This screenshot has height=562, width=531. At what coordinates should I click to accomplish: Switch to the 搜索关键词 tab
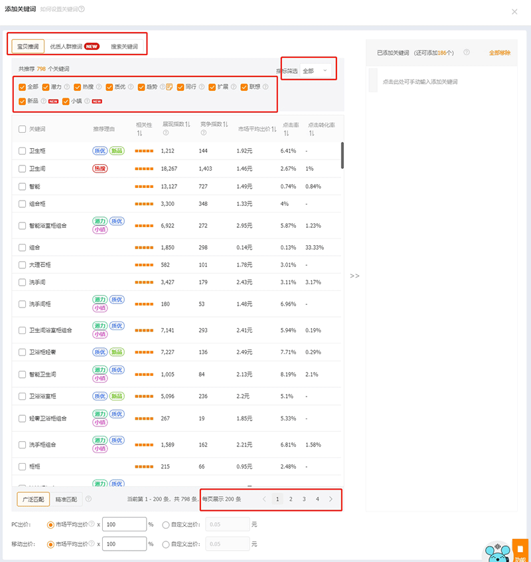click(124, 47)
